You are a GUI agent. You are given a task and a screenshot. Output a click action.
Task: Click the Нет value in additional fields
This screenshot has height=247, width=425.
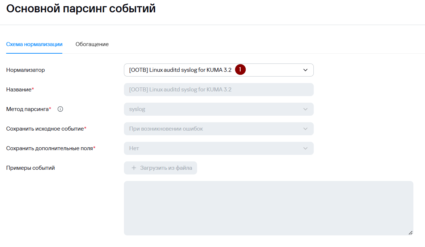click(134, 148)
